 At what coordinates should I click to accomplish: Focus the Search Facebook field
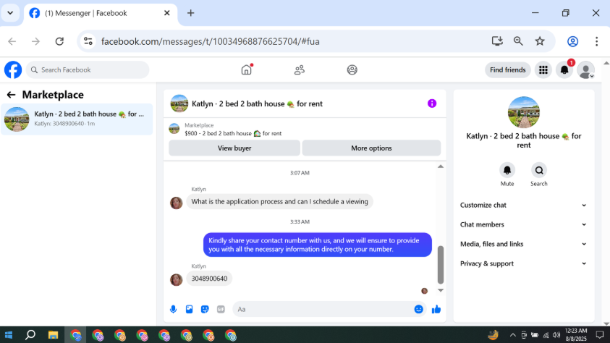[x=88, y=70]
